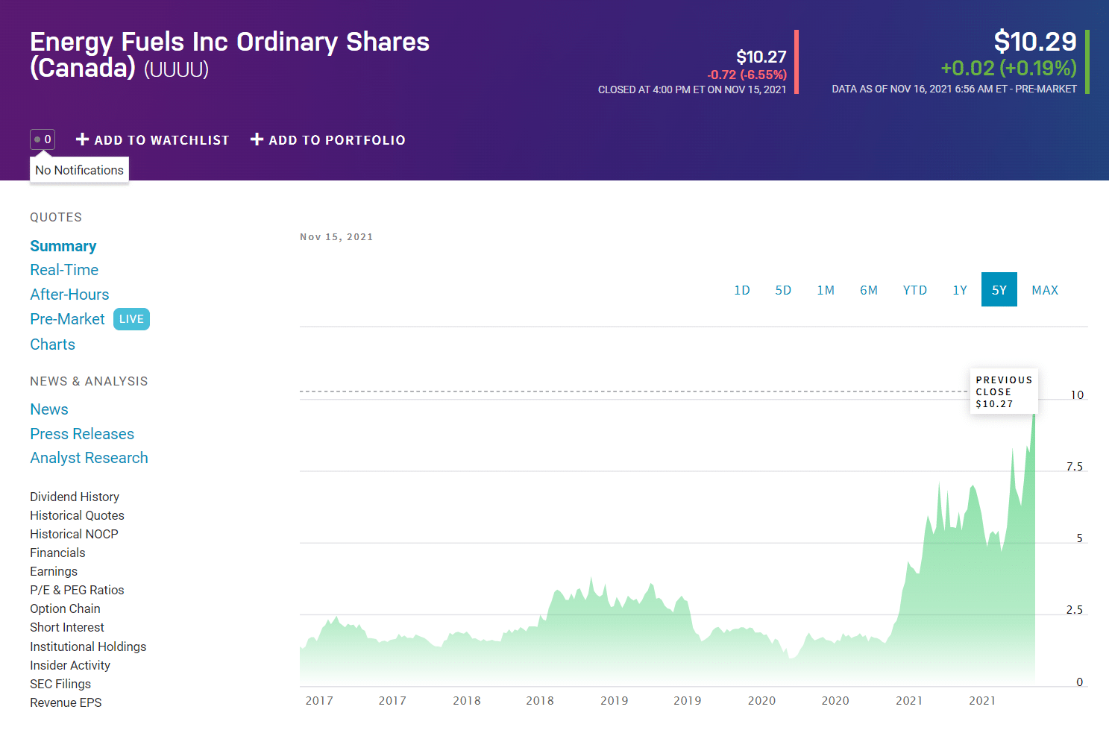View Short Interest data

pyautogui.click(x=67, y=627)
